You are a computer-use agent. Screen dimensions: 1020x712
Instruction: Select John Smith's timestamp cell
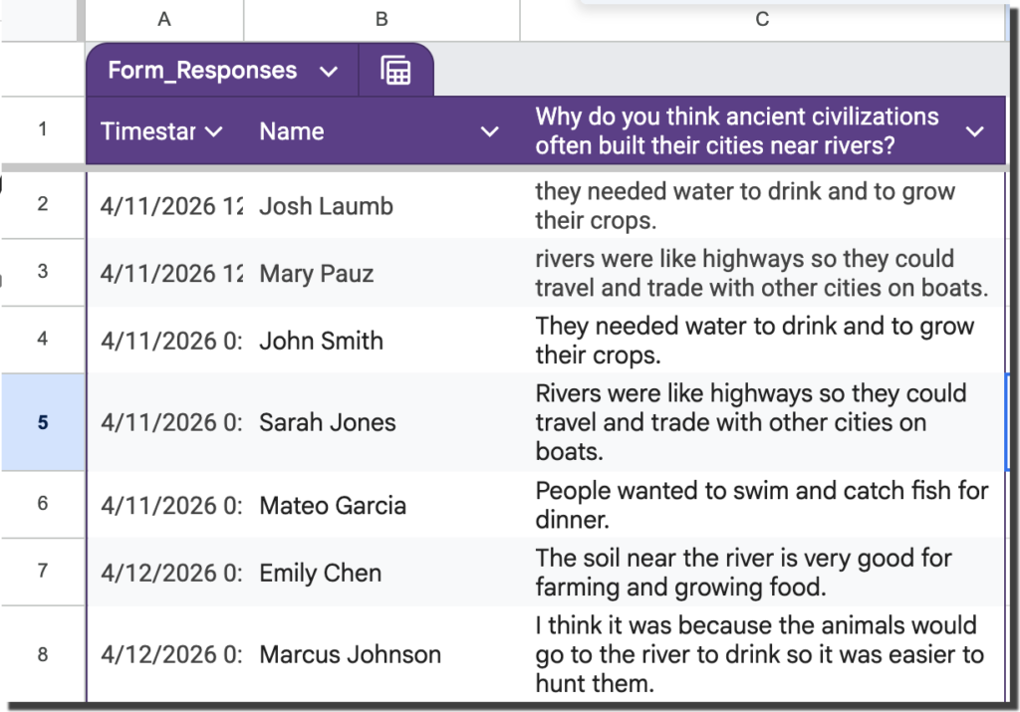170,341
